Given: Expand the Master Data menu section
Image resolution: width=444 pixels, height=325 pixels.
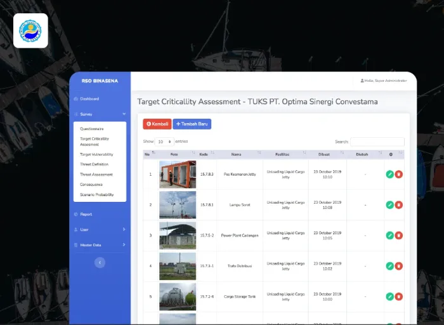Looking at the screenshot, I should click(x=100, y=245).
